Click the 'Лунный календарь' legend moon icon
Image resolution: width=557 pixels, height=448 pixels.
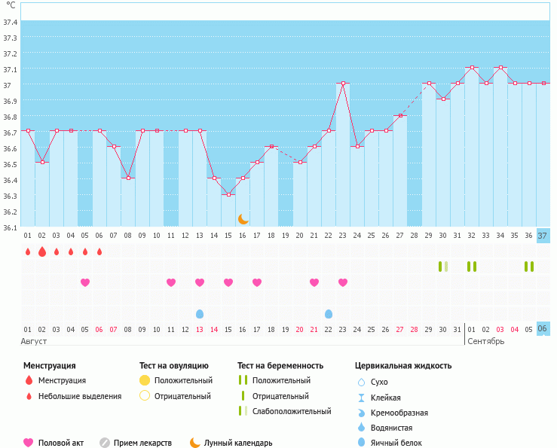point(195,443)
